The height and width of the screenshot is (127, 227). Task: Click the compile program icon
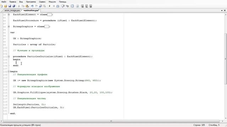58,6
